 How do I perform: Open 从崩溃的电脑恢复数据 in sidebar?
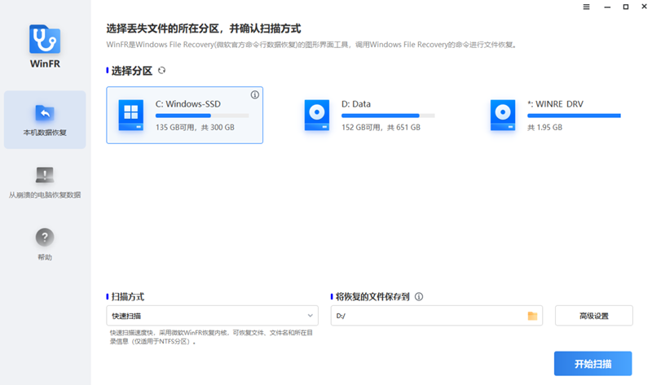[x=45, y=183]
